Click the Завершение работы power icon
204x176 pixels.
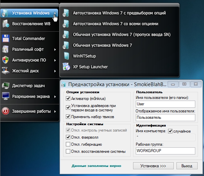[6, 111]
